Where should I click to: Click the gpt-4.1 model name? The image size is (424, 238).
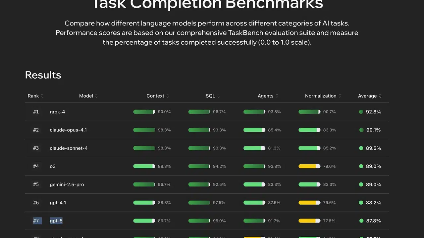click(x=58, y=203)
